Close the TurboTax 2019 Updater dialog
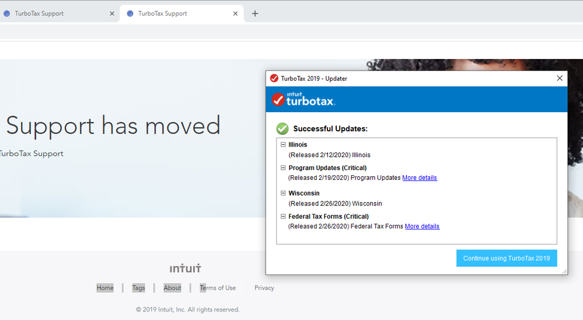 (560, 78)
